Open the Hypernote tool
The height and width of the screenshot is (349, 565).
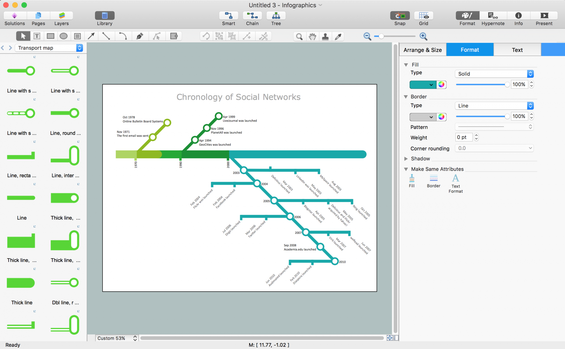click(493, 19)
